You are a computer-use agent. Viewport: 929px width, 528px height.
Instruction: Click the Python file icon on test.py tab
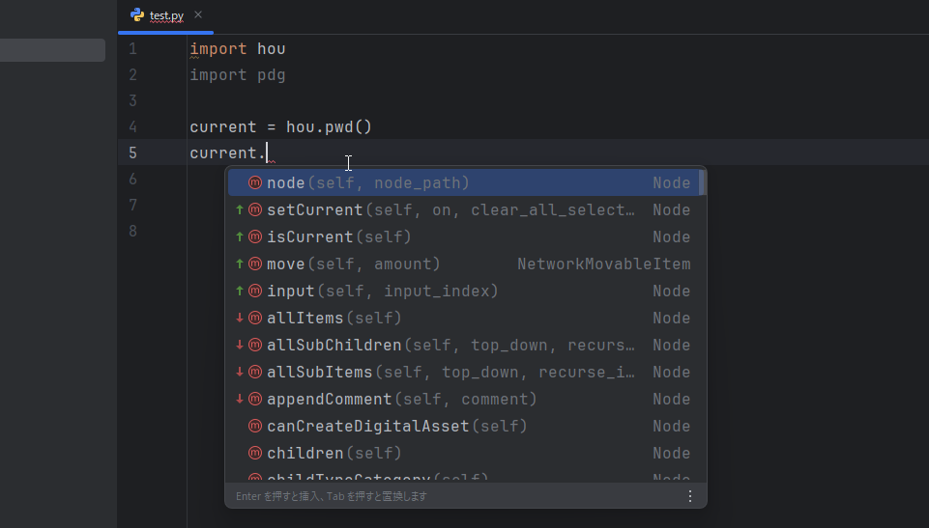(x=137, y=15)
